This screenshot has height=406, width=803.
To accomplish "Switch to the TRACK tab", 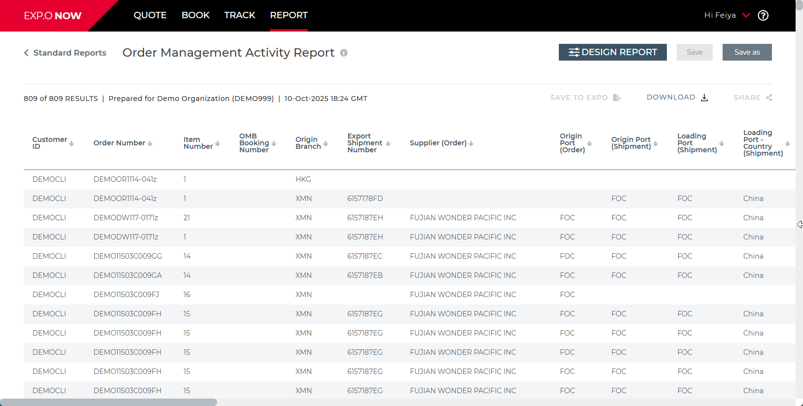I will click(239, 15).
